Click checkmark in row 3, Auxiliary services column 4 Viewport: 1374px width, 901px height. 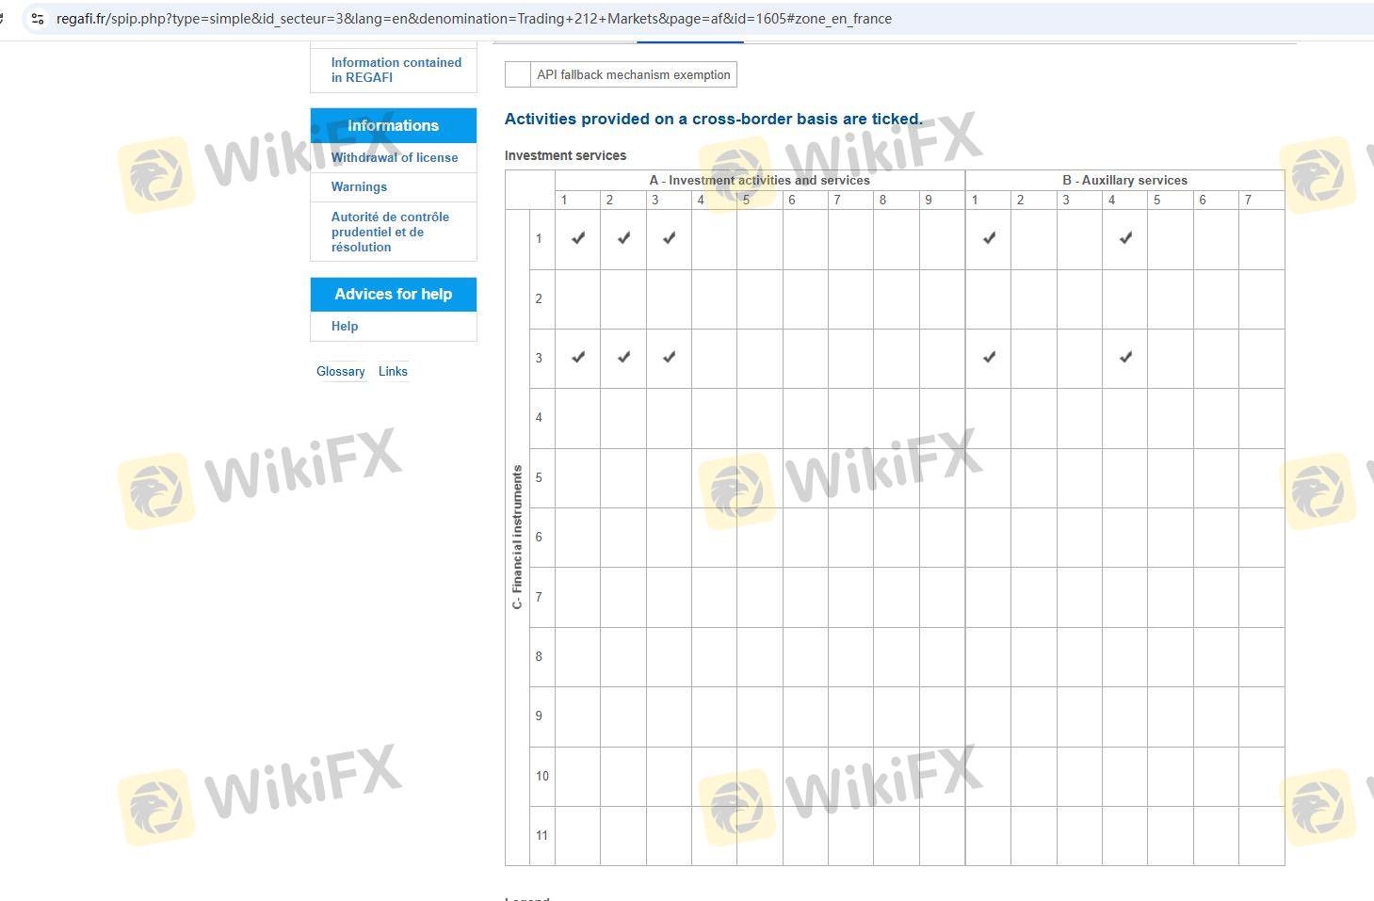(1125, 358)
